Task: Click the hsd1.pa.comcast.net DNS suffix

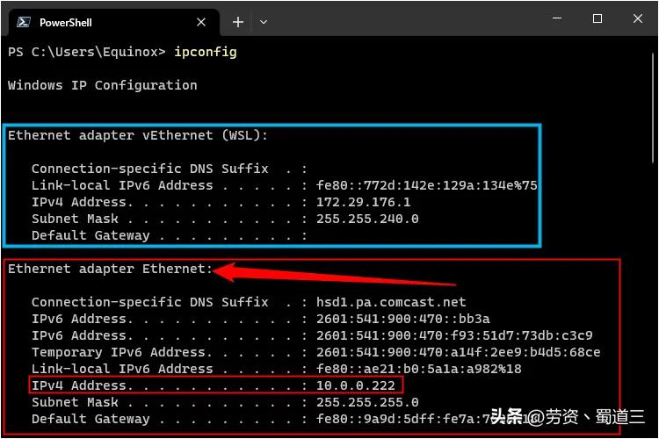Action: click(391, 302)
